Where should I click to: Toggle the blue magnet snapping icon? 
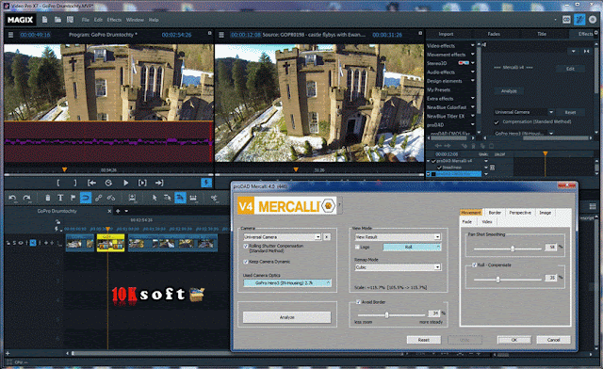pos(86,198)
